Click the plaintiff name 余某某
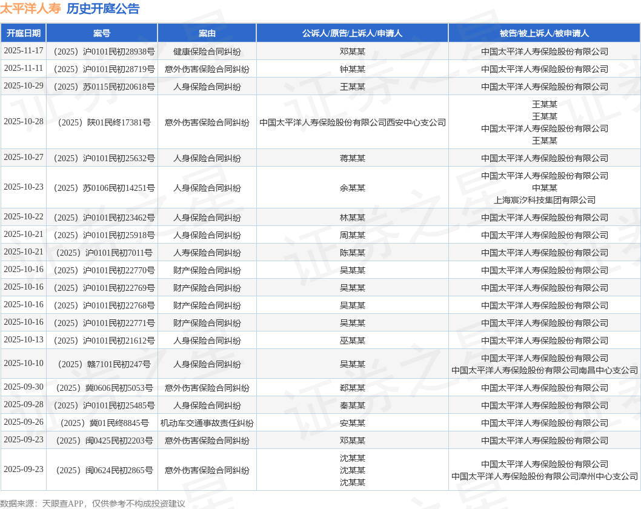 [353, 188]
